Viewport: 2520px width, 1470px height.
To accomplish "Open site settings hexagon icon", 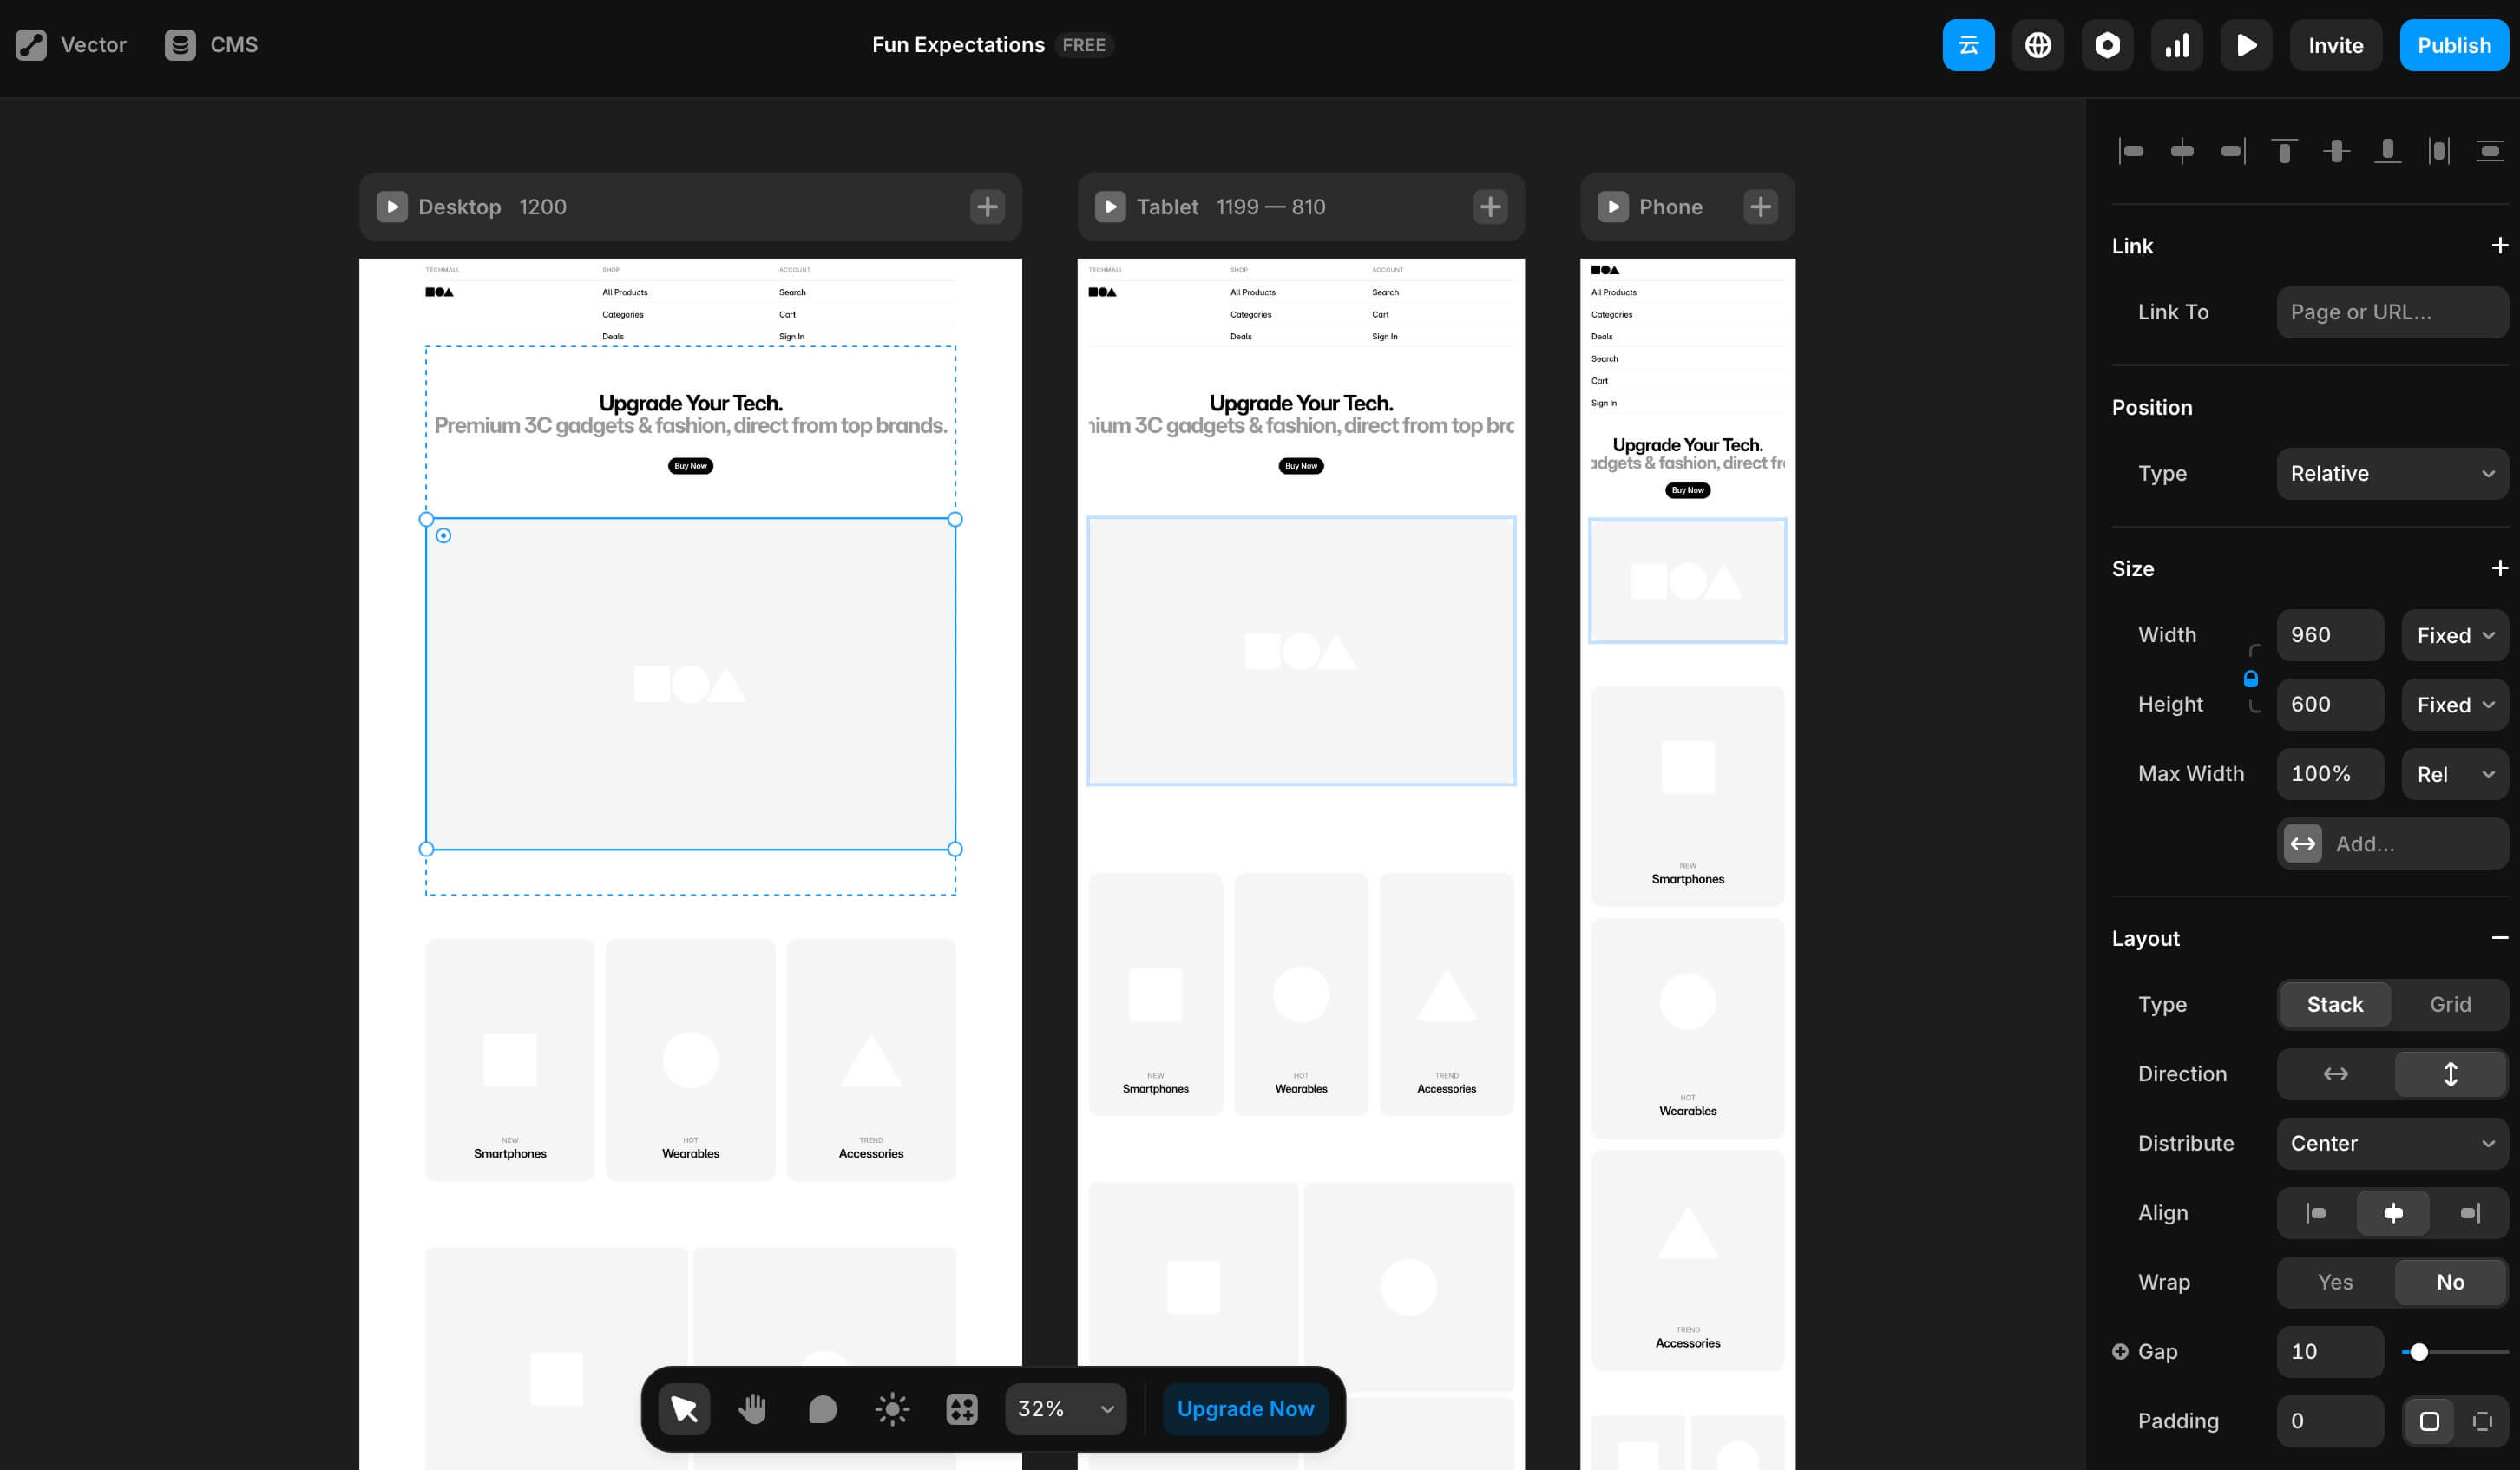I will [2107, 45].
